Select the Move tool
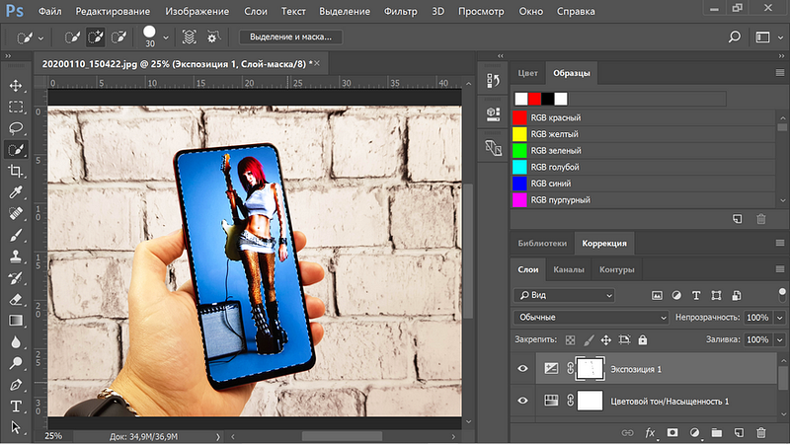 tap(16, 86)
